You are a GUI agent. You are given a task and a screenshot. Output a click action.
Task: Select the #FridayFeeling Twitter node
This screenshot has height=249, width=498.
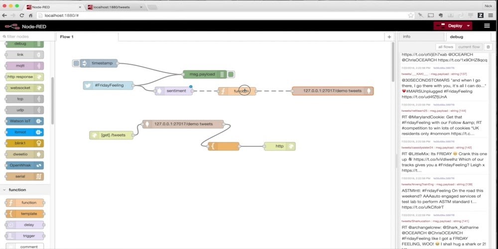109,85
